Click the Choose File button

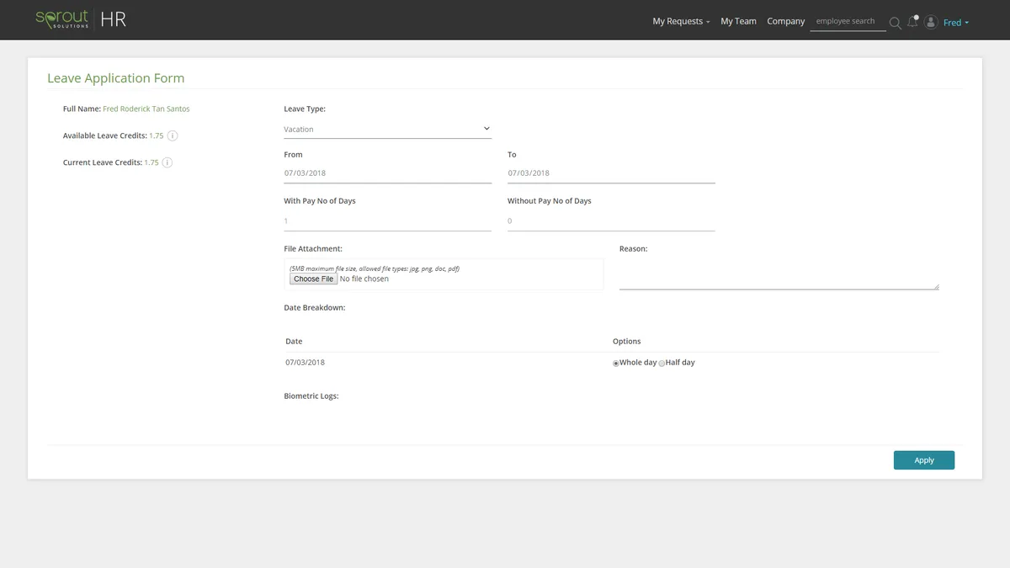[x=313, y=279]
